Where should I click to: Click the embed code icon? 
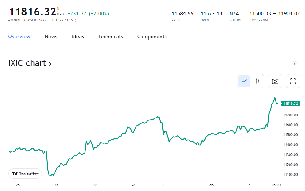pos(294,63)
